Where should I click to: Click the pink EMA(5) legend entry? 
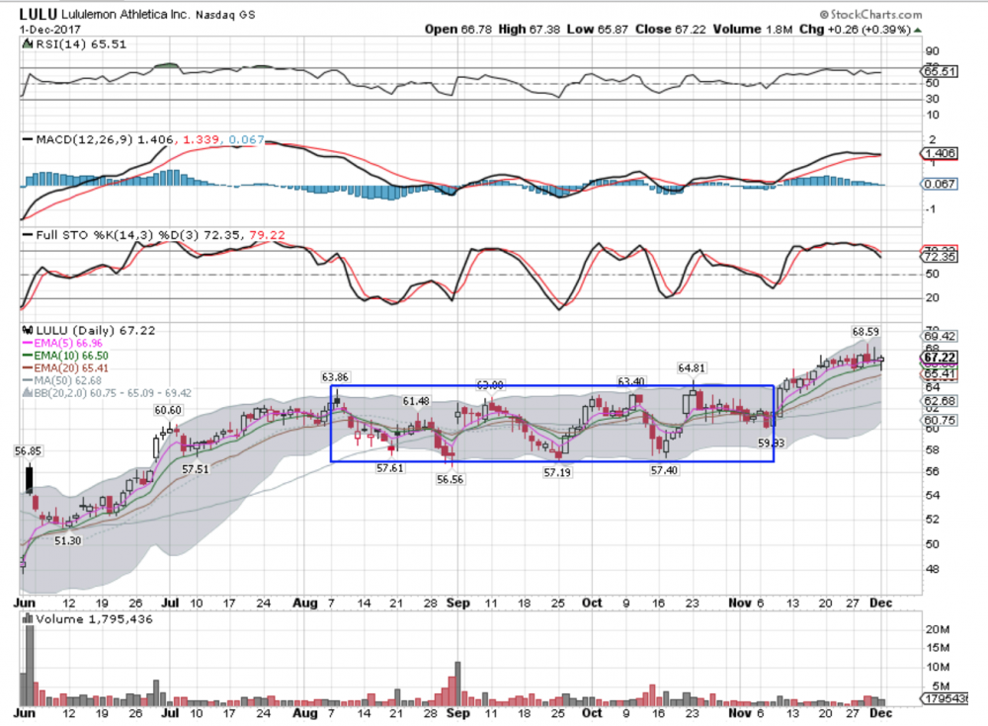coord(65,341)
